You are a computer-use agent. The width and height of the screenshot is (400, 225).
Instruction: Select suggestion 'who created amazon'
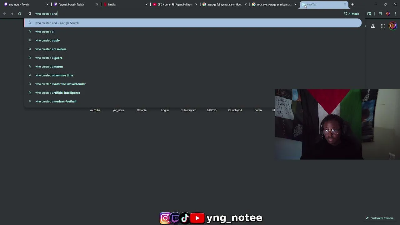192,67
